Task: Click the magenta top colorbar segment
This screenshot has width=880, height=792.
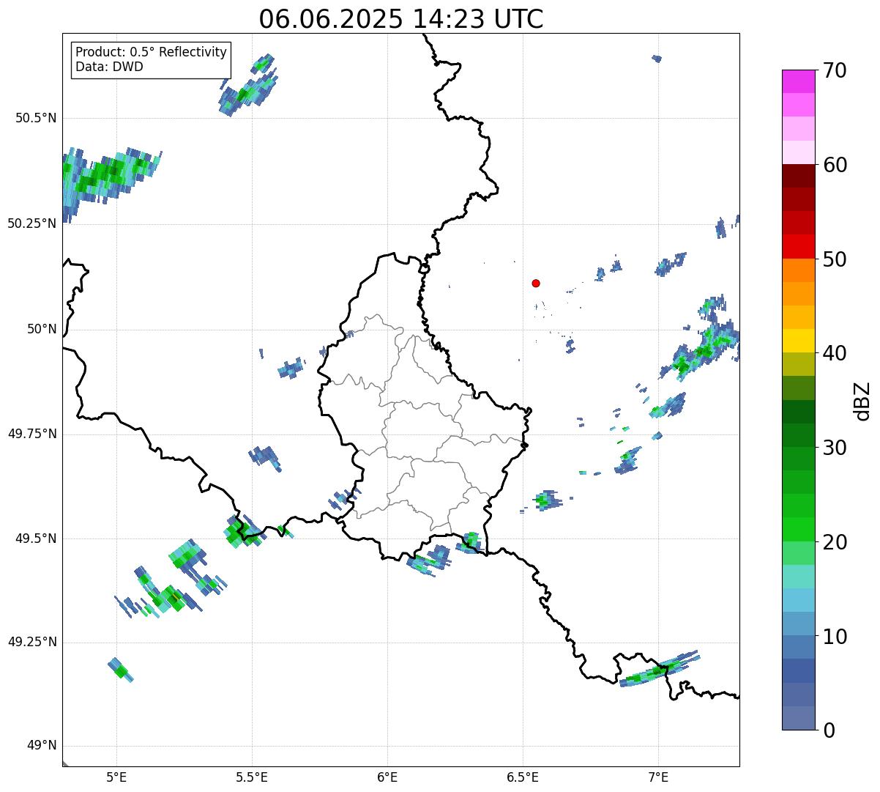Action: 798,81
